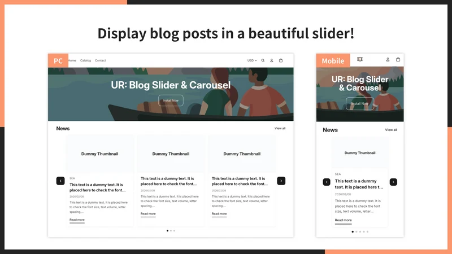
Task: Click News heading in Mobile preview
Action: tap(330, 130)
